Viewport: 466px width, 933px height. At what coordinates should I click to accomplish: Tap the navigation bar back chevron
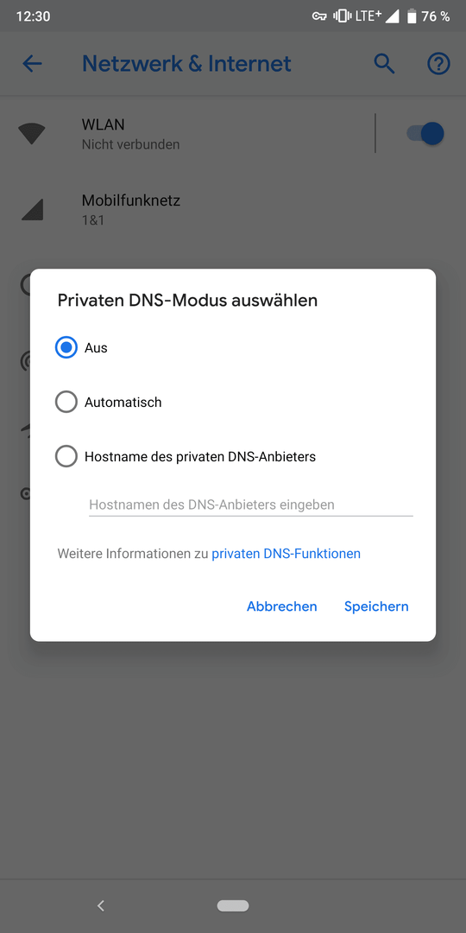(101, 905)
